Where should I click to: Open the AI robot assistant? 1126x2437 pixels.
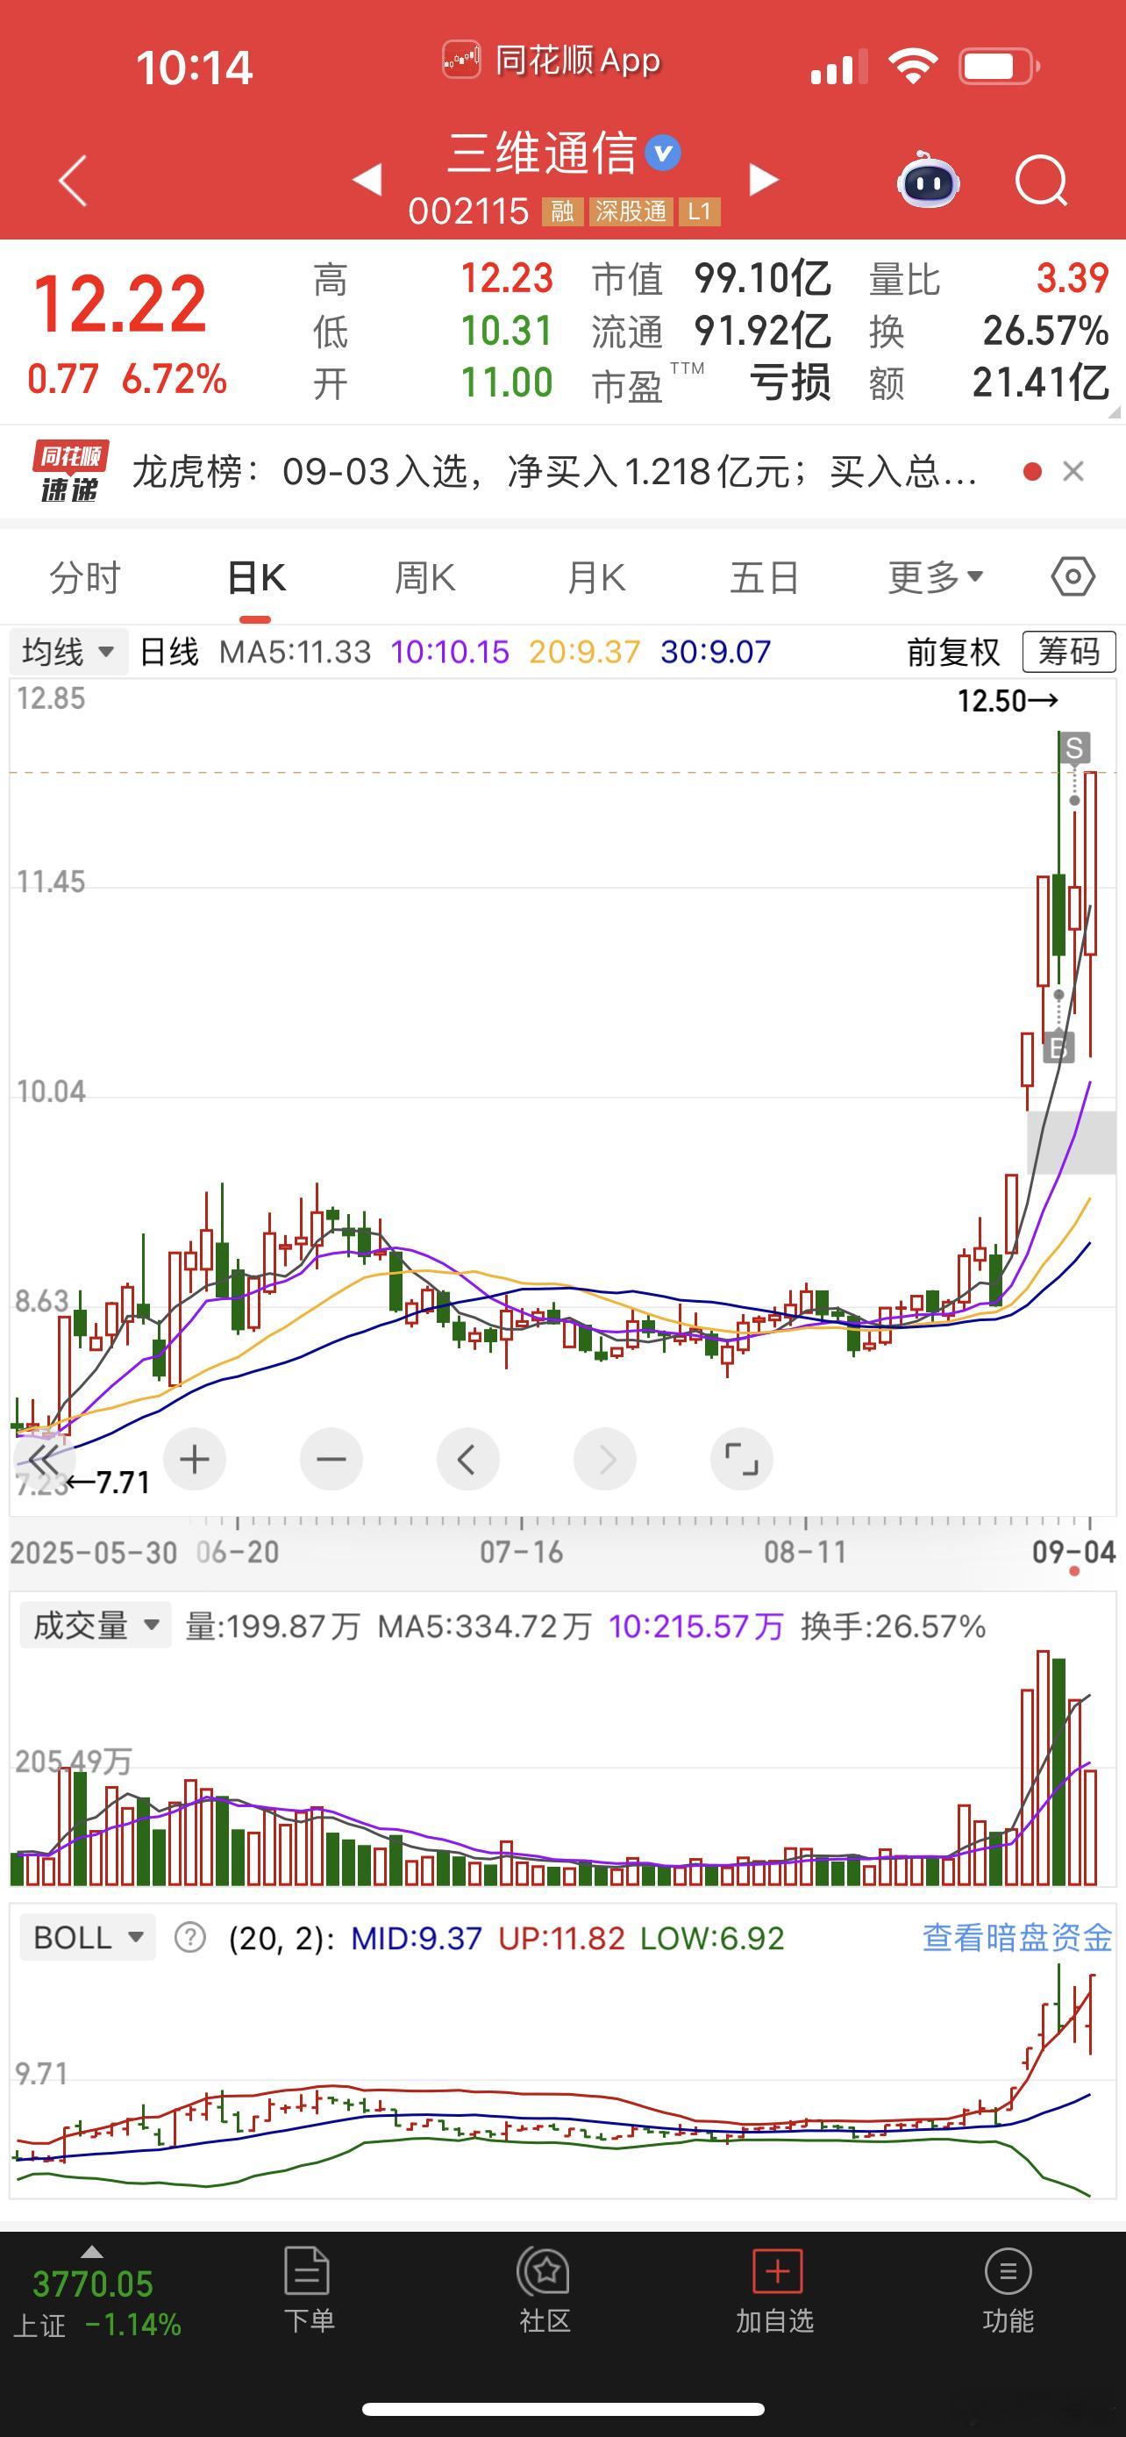click(929, 180)
